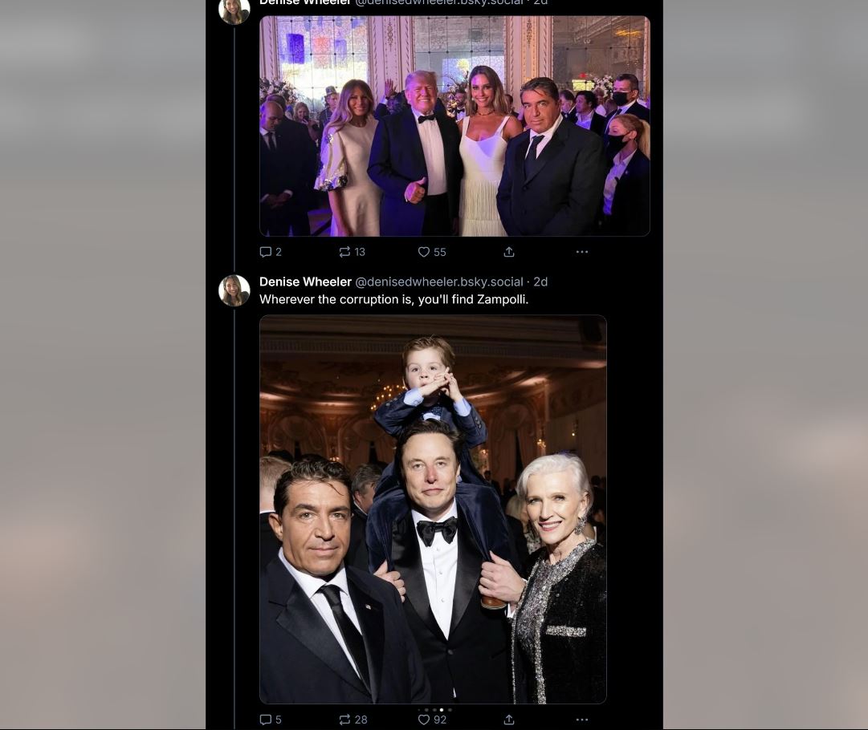This screenshot has width=868, height=730.
Task: Open Denise Wheeler's avatar on top post
Action: pos(234,11)
